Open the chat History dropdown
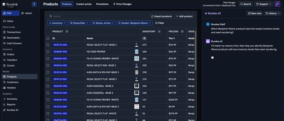This screenshot has width=284, height=121. [273, 13]
